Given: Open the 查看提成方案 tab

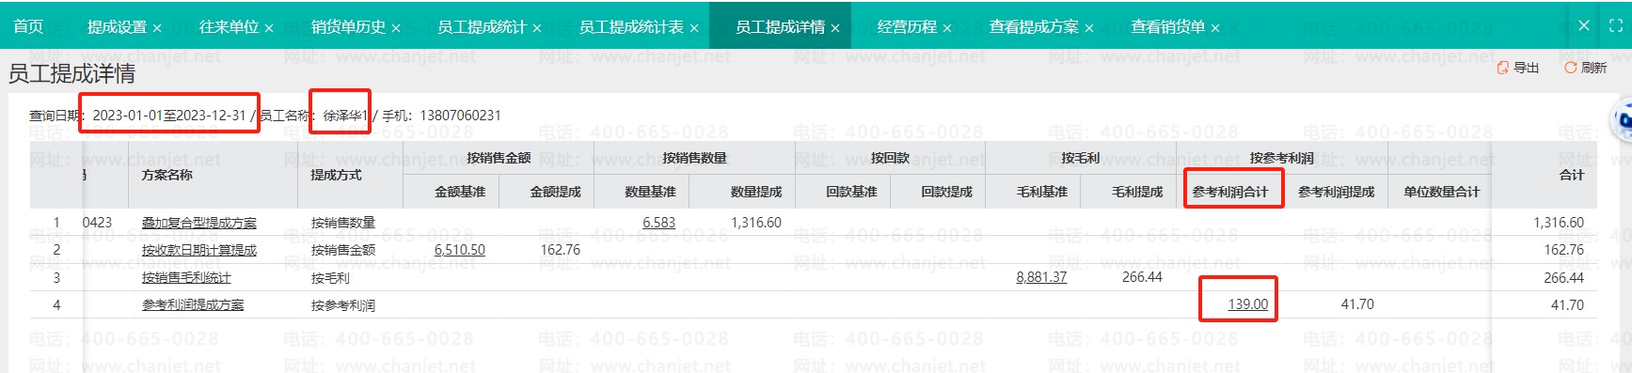Looking at the screenshot, I should pyautogui.click(x=1034, y=27).
